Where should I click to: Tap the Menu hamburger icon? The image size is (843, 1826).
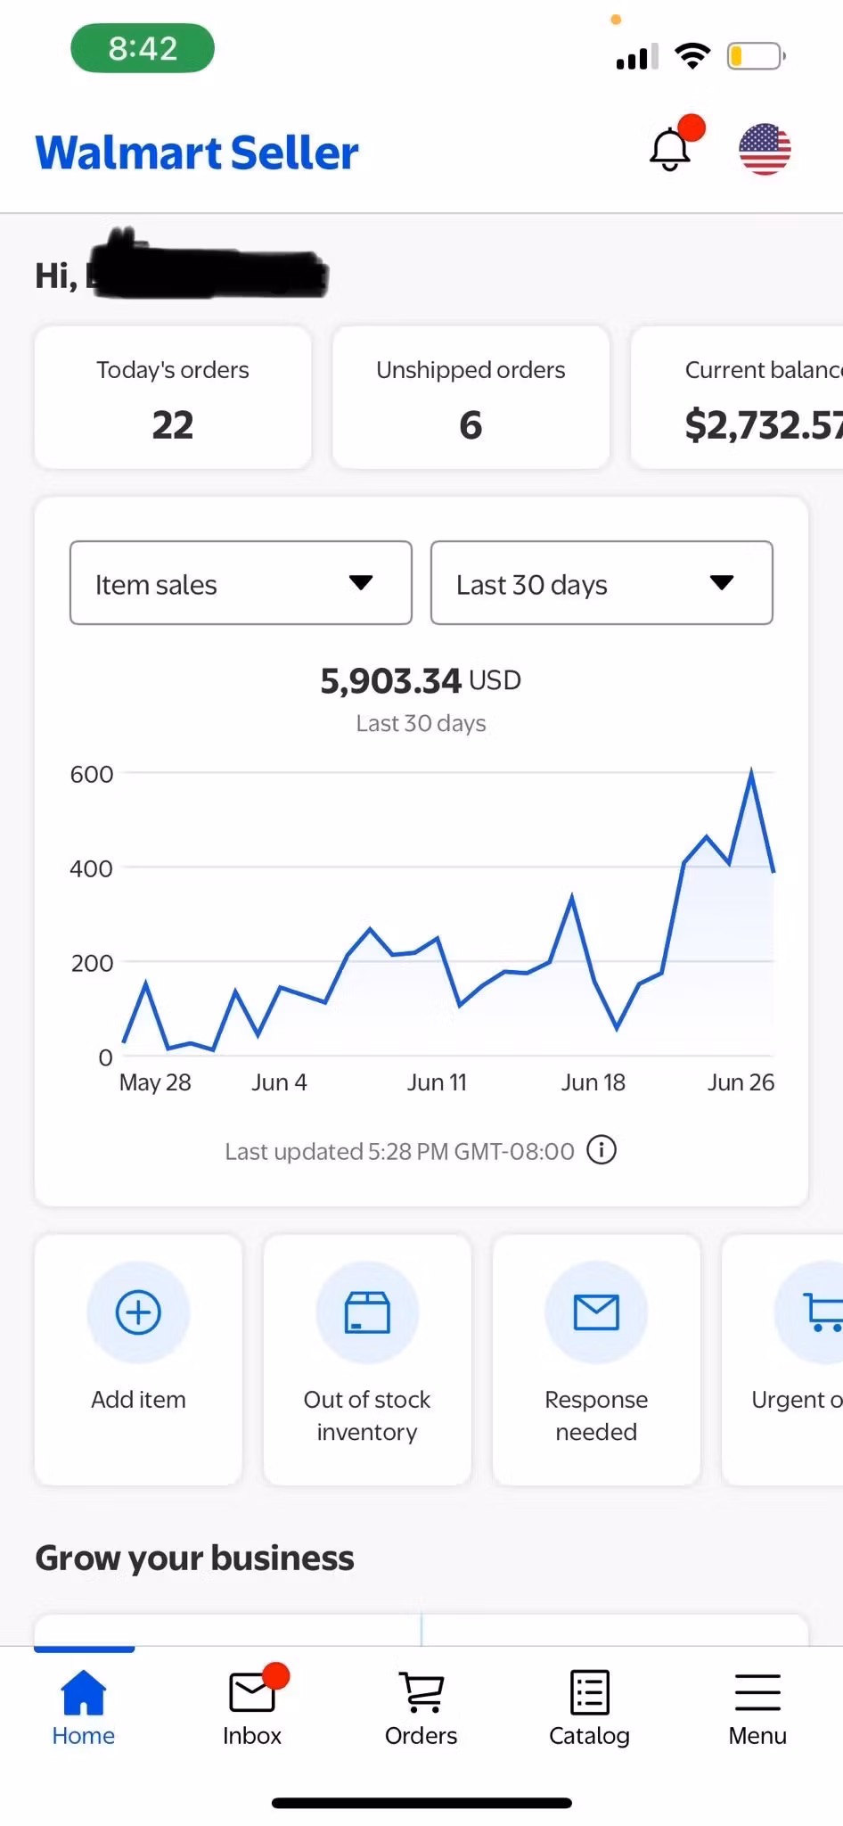[757, 1692]
